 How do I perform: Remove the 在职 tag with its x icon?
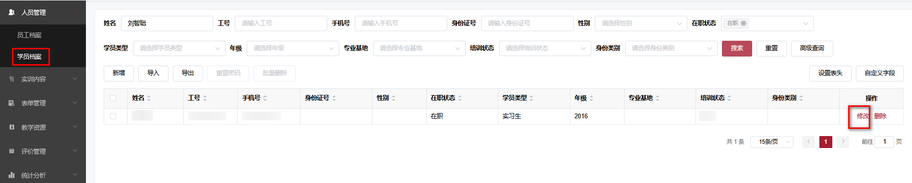tap(744, 23)
